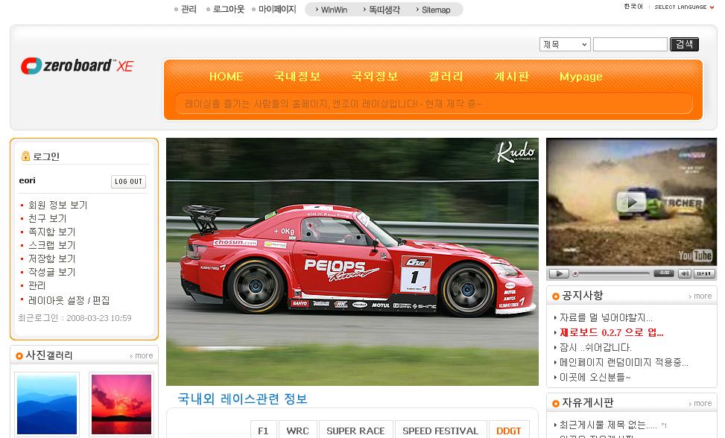
Task: Open post 최근게시물 제목 없는.....
Action: [608, 425]
